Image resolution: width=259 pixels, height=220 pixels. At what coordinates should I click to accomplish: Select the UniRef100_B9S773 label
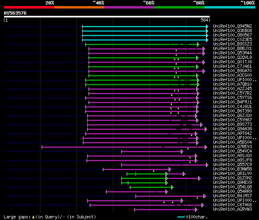(232, 125)
